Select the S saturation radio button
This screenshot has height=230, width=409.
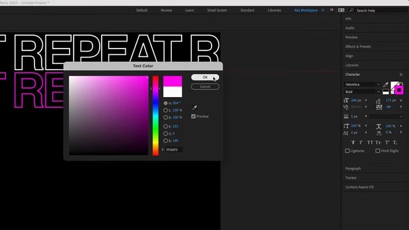pyautogui.click(x=166, y=111)
